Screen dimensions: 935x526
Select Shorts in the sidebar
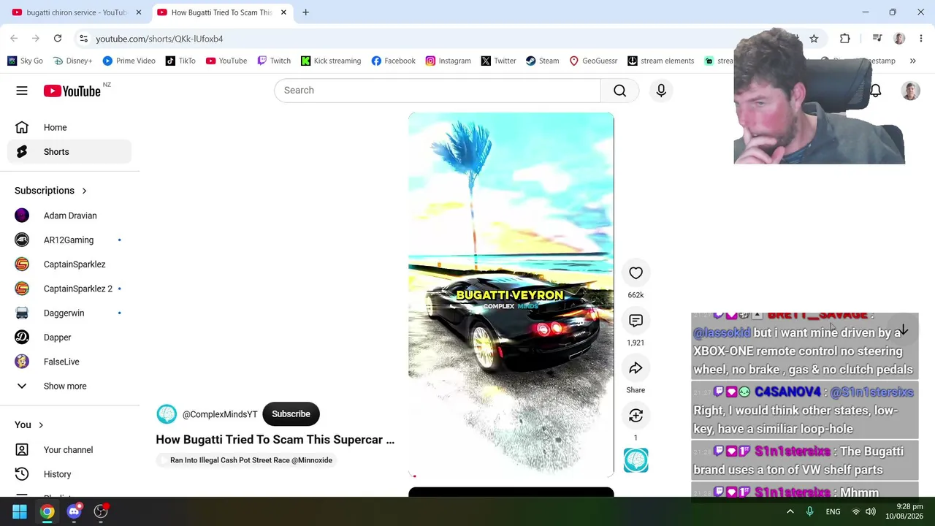(69, 152)
